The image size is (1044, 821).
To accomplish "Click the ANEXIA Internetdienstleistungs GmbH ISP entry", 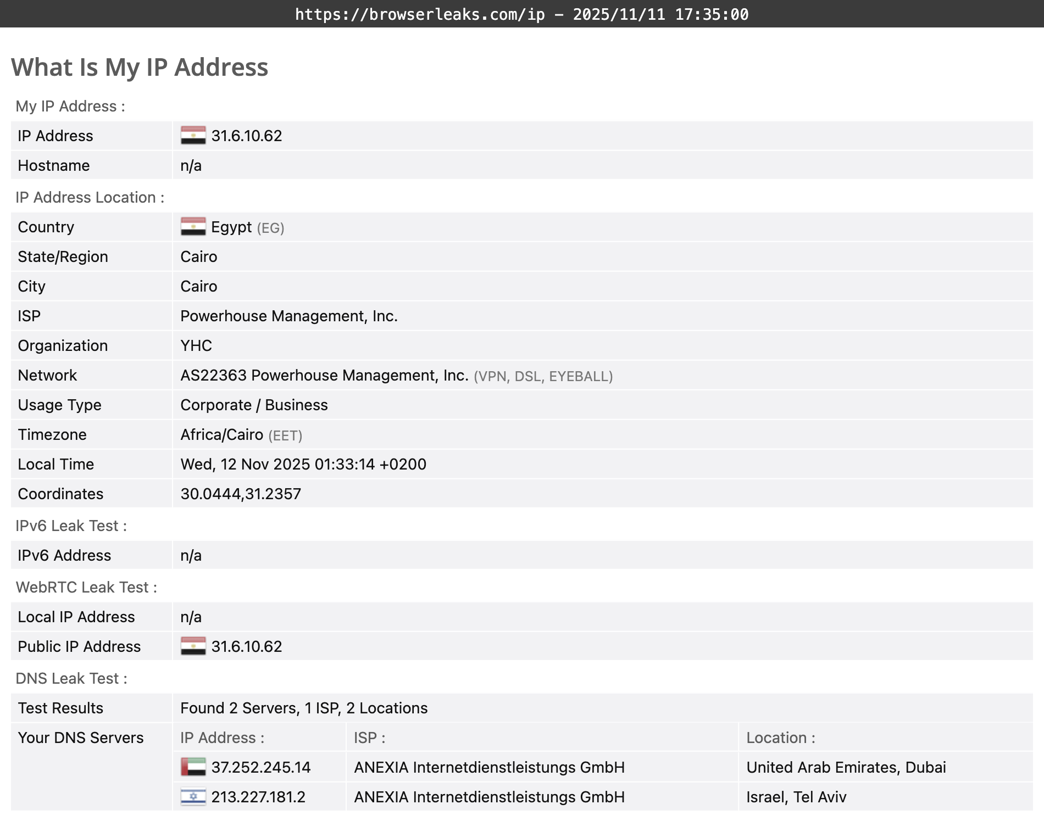I will 490,767.
